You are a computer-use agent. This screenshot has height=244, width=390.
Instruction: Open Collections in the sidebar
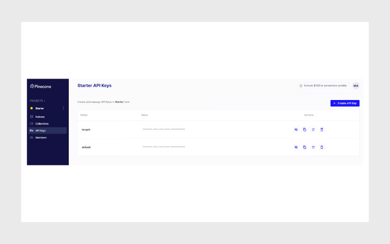click(41, 123)
